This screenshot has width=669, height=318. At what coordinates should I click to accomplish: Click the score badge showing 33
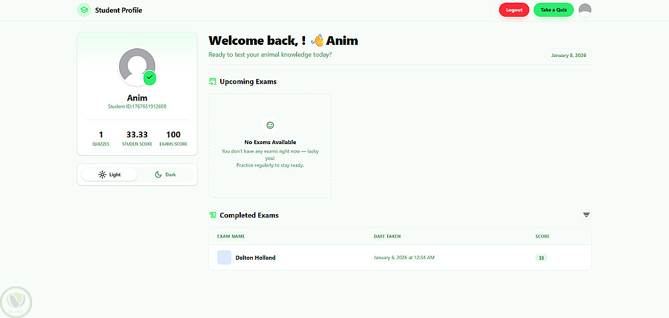point(541,258)
